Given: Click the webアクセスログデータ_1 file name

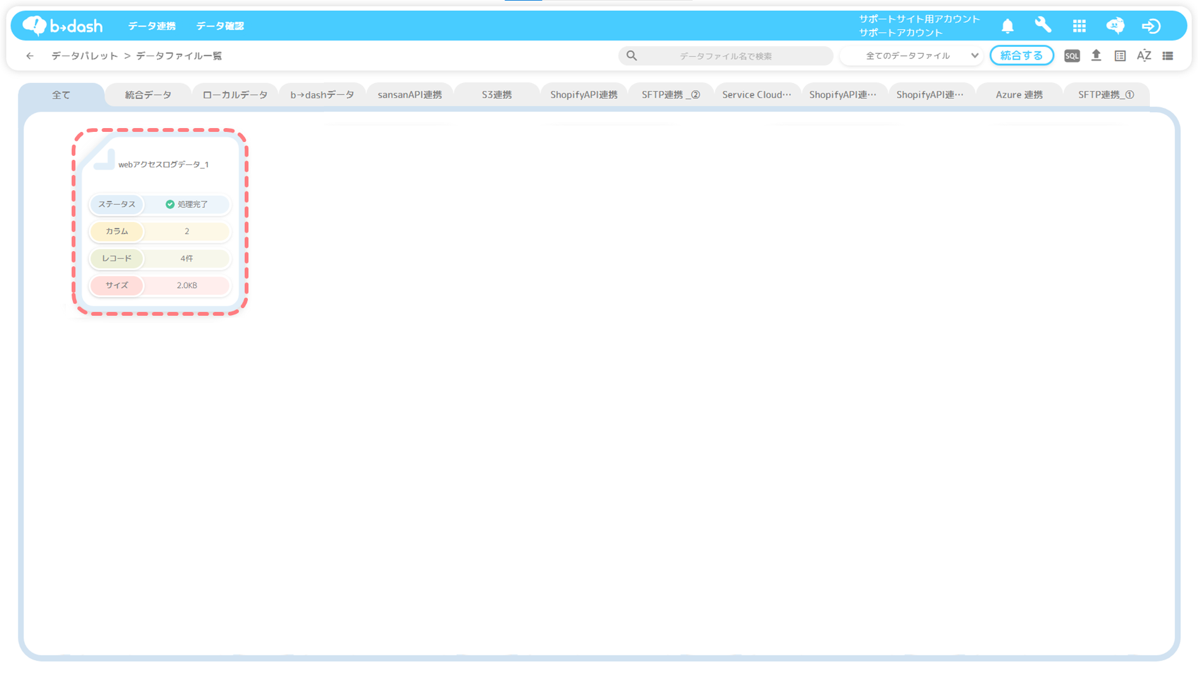Looking at the screenshot, I should point(164,164).
